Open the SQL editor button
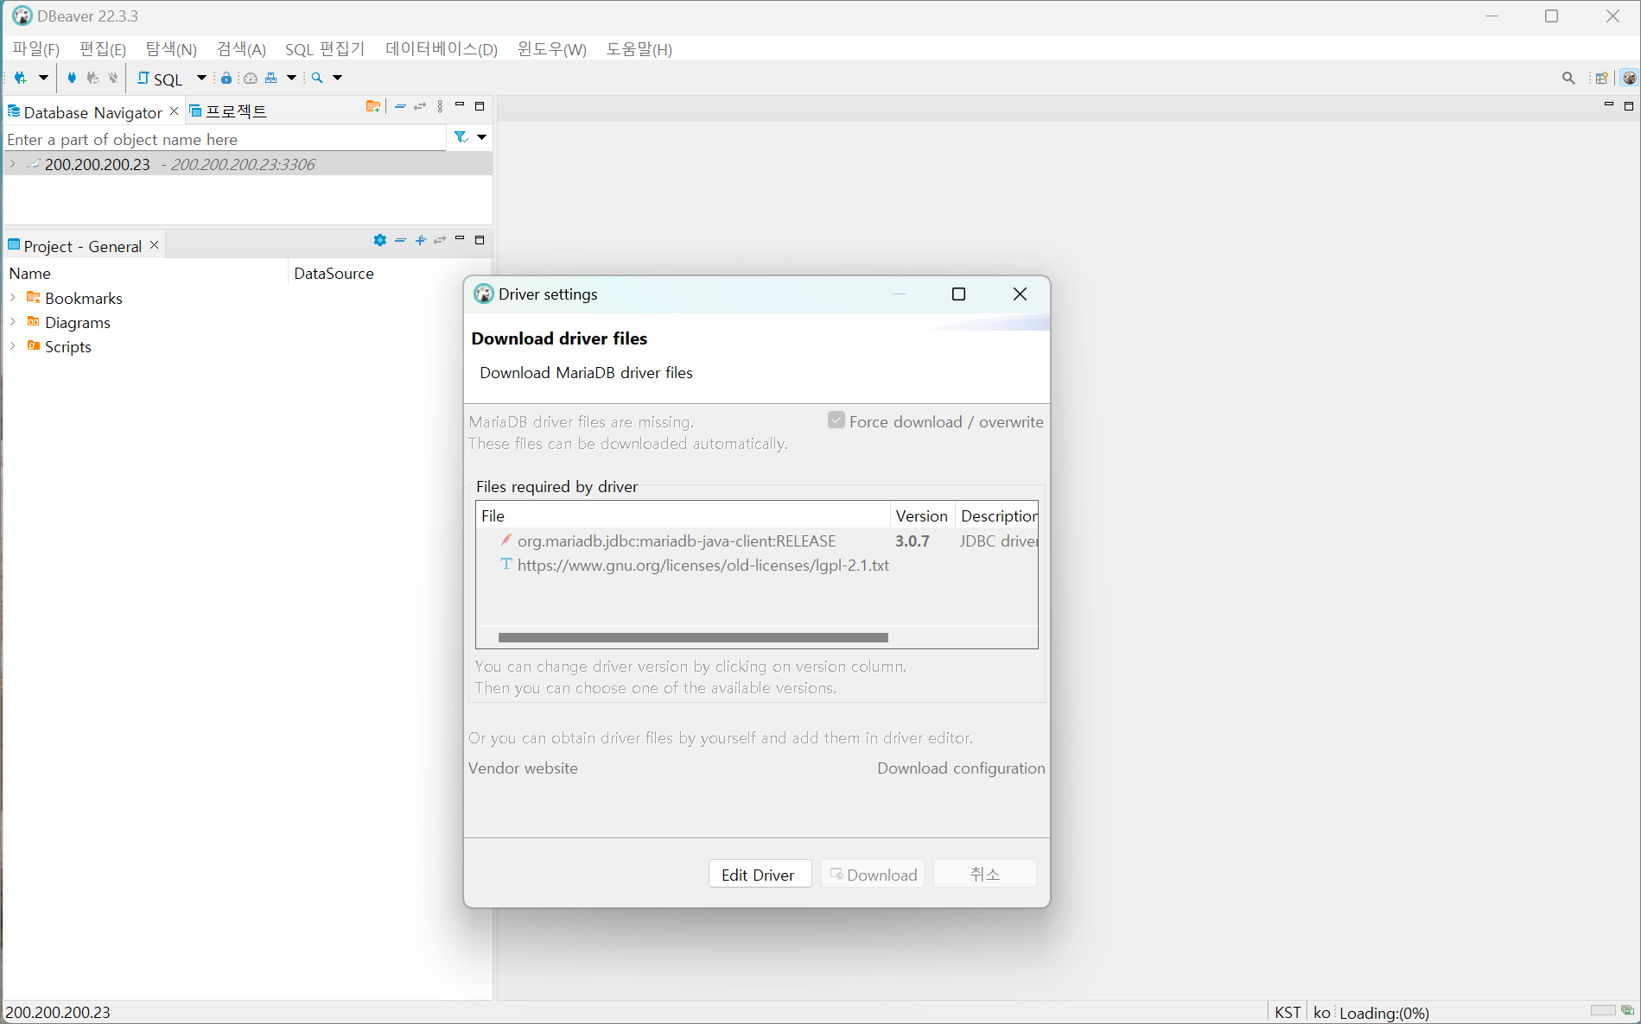1641x1024 pixels. point(161,79)
